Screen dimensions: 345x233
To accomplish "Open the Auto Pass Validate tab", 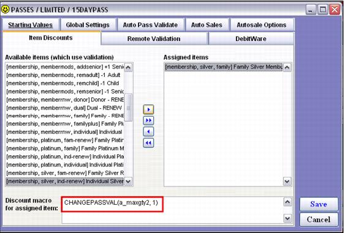I will 150,25.
